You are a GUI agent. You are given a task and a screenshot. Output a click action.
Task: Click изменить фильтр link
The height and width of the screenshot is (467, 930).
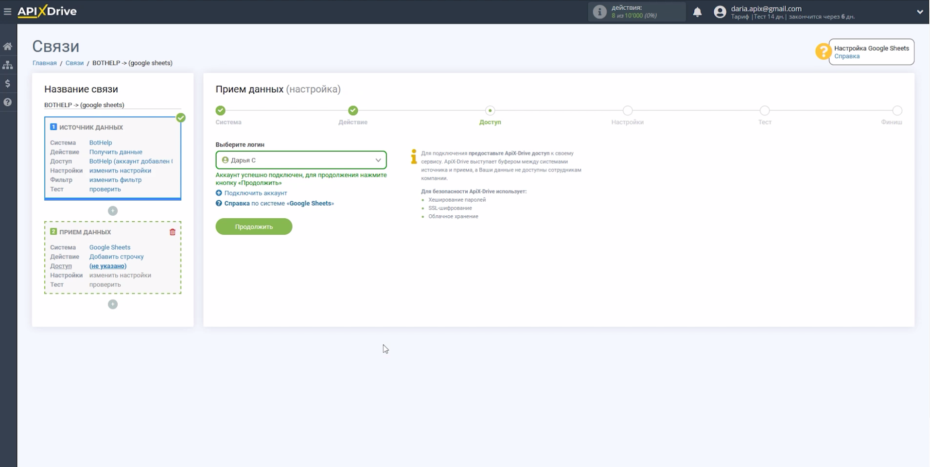click(115, 180)
